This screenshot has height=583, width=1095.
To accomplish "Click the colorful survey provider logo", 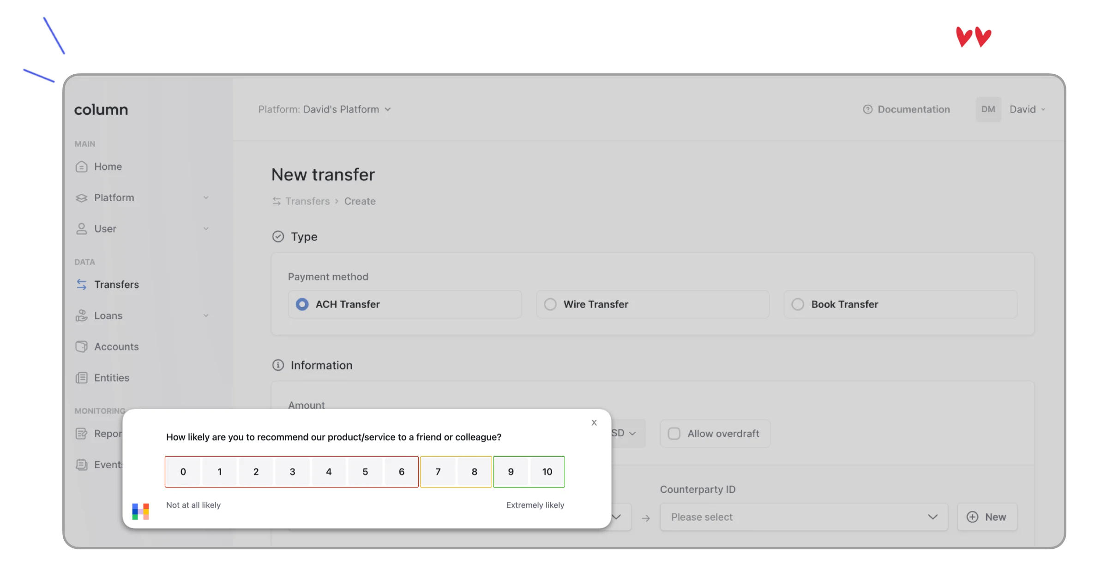I will (x=141, y=512).
